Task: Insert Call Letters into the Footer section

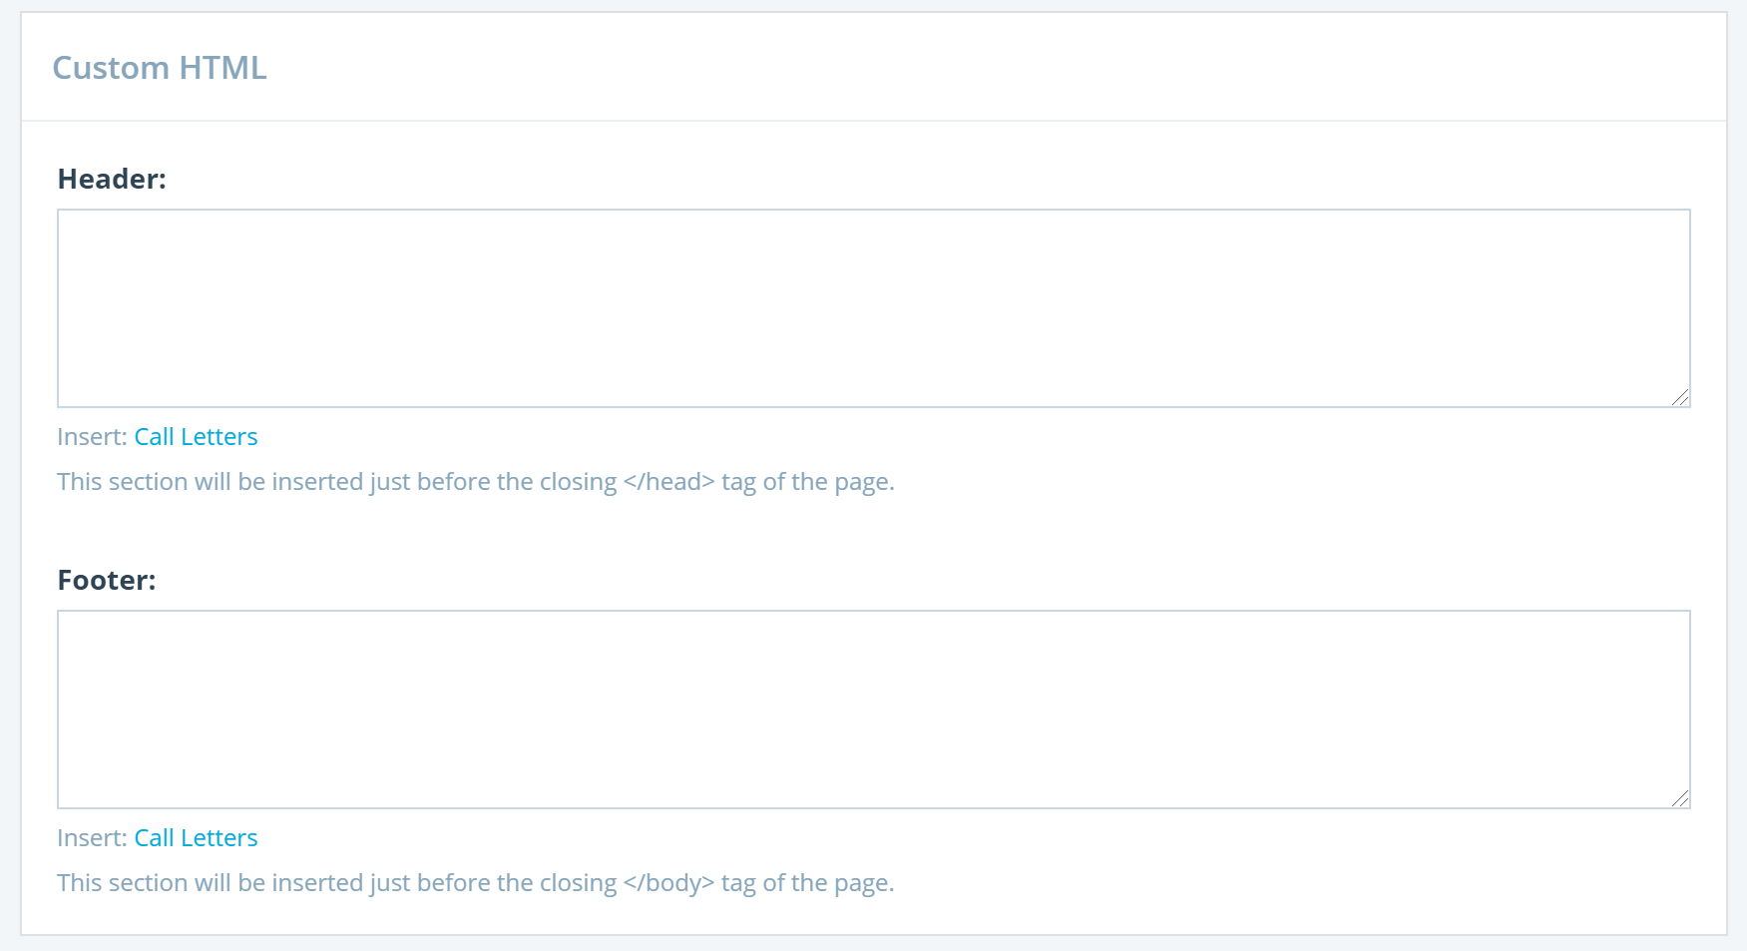Action: [196, 838]
